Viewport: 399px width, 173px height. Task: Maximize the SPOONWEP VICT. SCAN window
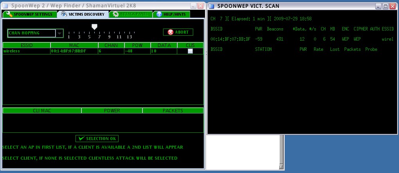tap(386, 6)
